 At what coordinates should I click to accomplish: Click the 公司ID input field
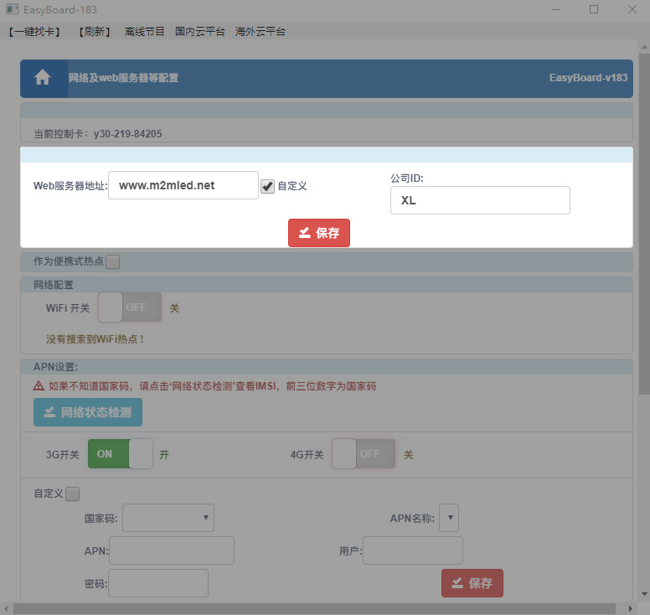480,200
